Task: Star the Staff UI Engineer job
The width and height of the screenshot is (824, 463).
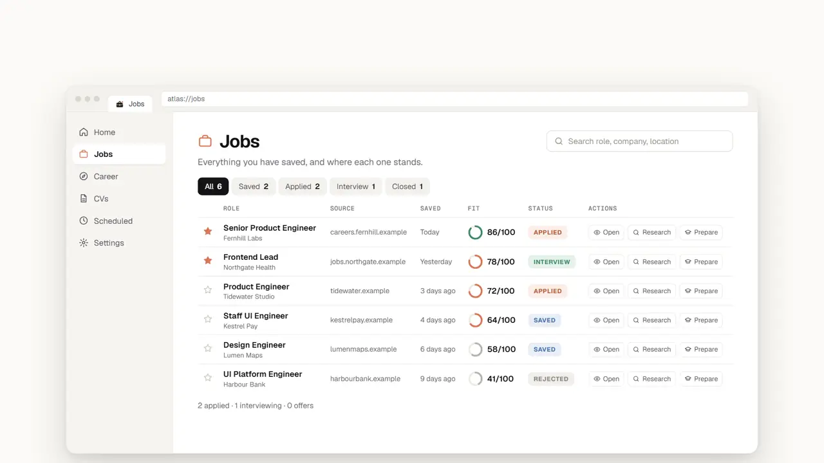Action: tap(208, 319)
